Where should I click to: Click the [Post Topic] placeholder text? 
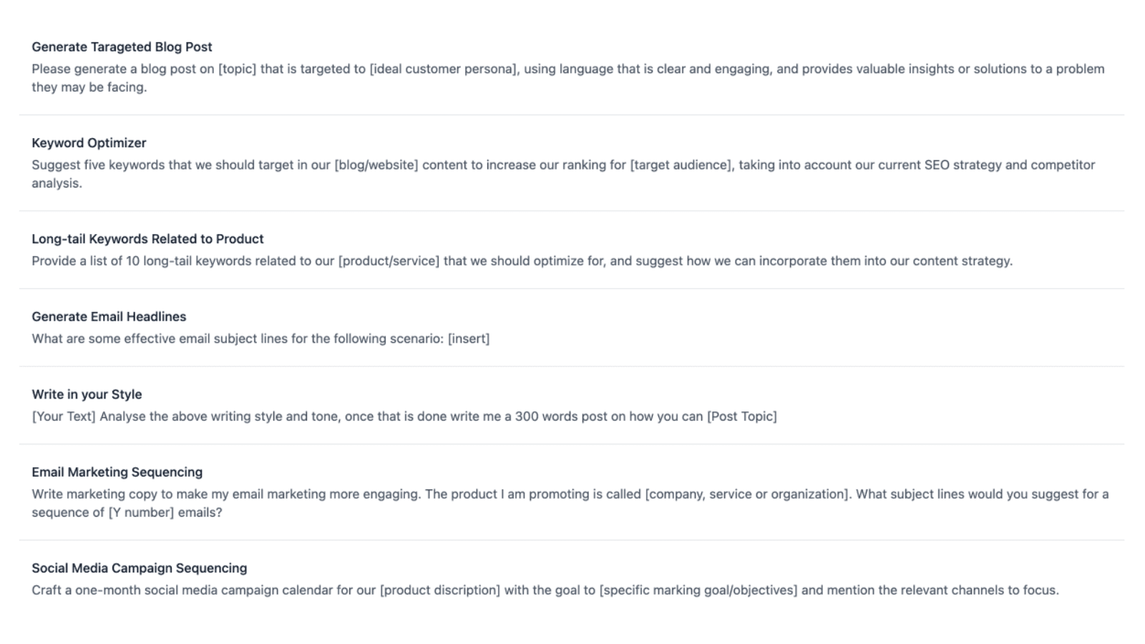pos(742,416)
